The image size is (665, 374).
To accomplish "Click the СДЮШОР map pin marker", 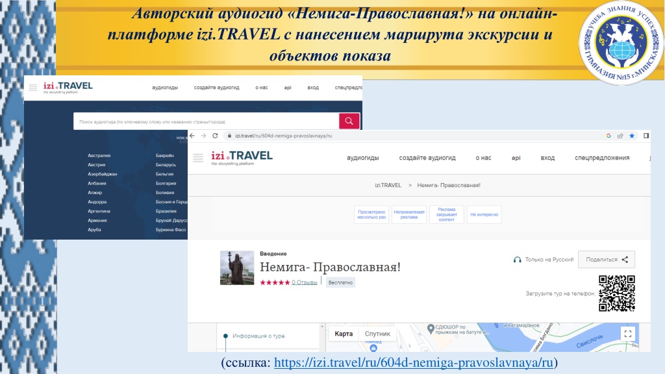I will (x=431, y=328).
